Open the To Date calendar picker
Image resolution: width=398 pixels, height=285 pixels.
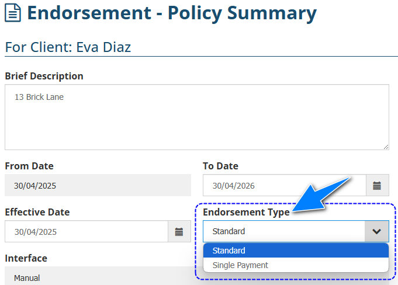click(377, 186)
